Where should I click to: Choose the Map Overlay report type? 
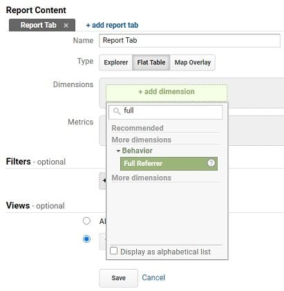(193, 62)
